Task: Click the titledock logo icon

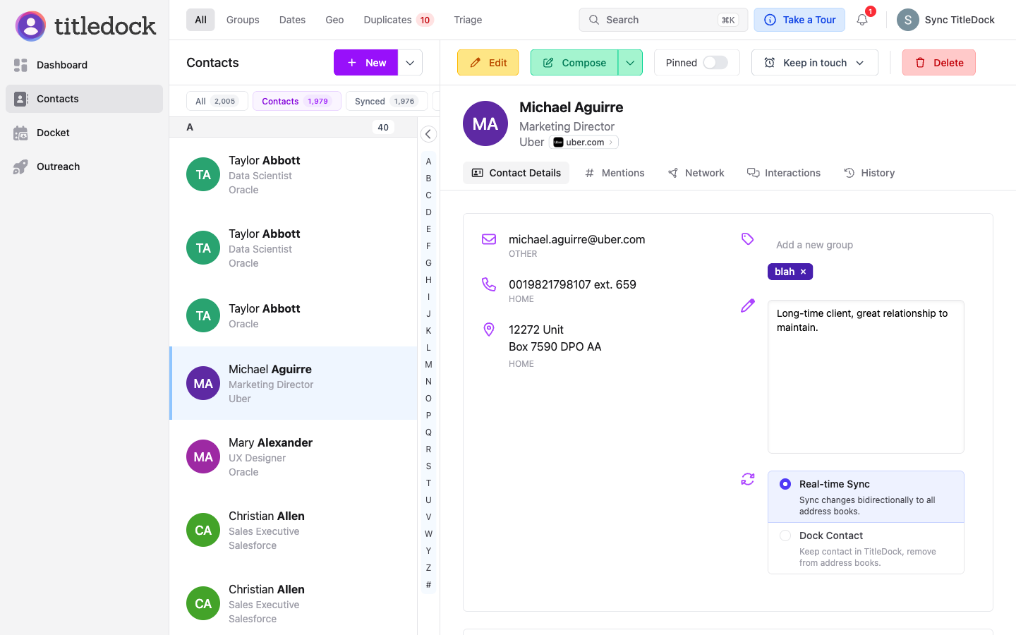Action: 30,26
